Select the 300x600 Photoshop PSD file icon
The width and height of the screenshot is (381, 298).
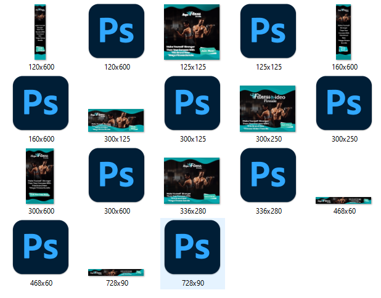[117, 175]
